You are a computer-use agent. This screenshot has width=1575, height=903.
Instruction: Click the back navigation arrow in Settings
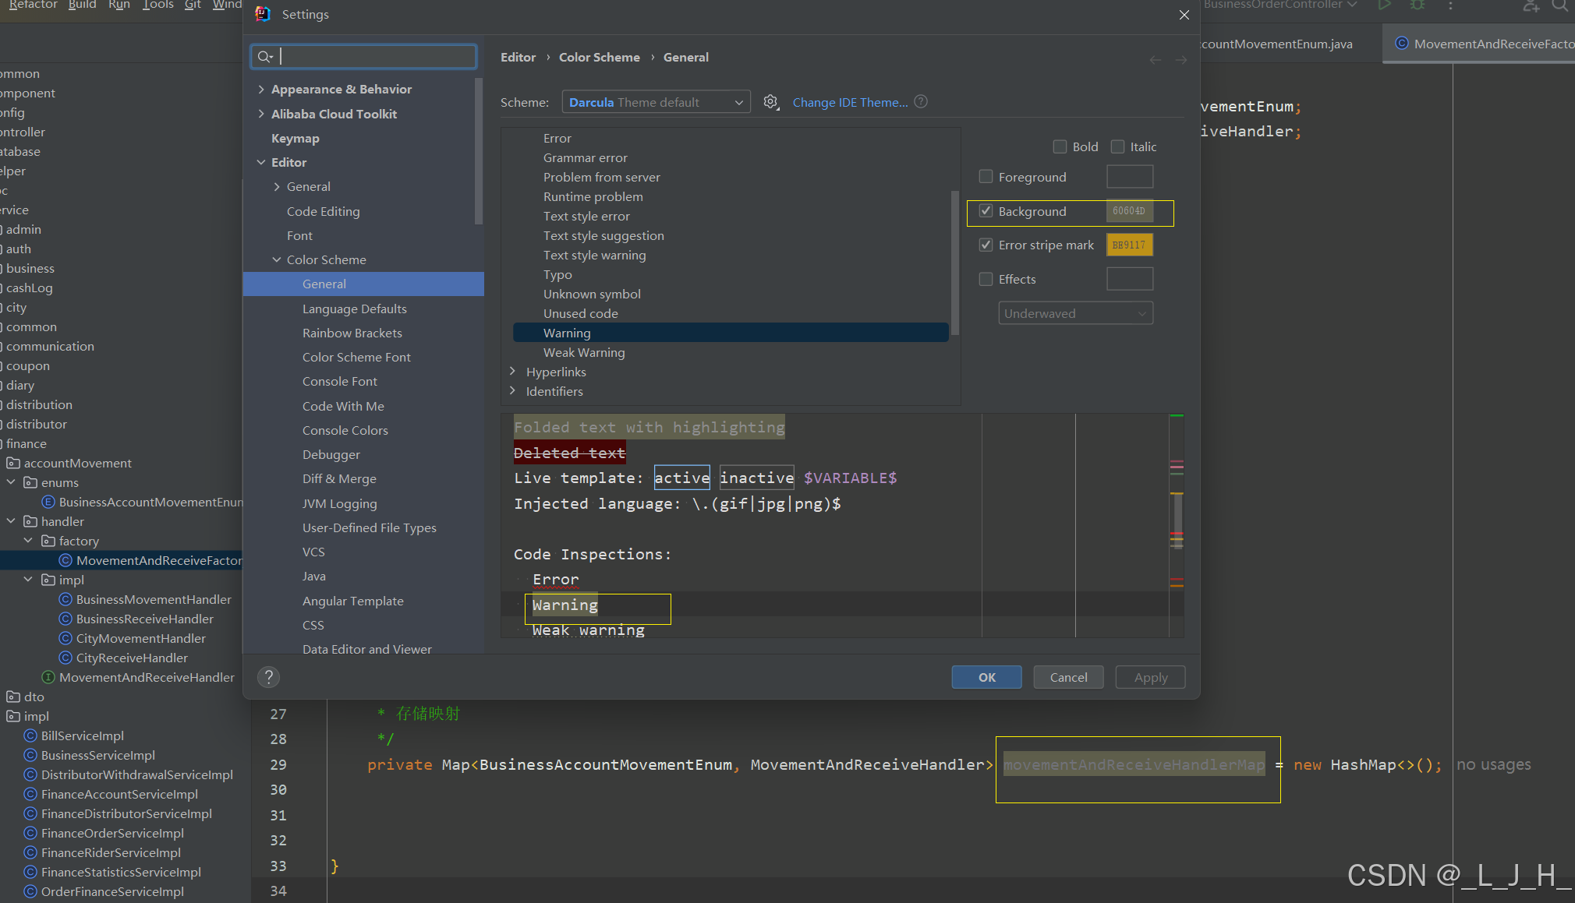[x=1155, y=60]
